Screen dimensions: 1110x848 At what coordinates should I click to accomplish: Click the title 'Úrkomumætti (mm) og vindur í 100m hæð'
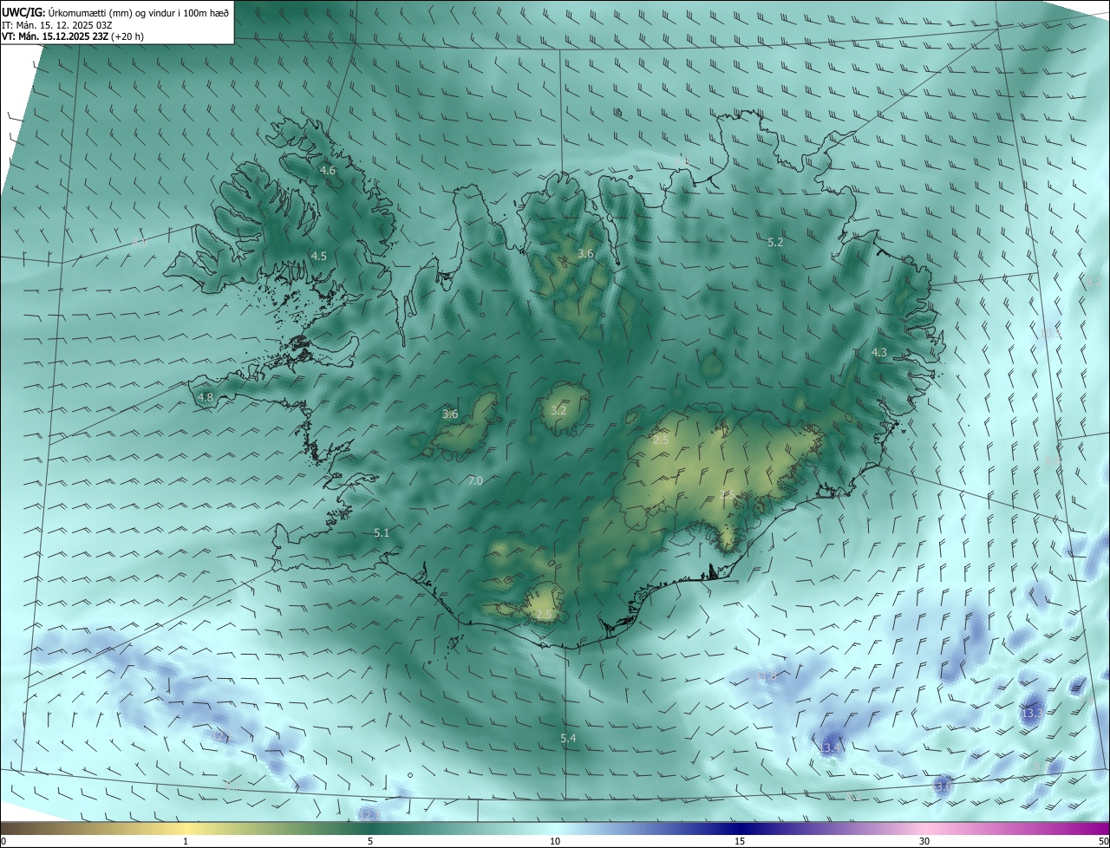coord(138,13)
